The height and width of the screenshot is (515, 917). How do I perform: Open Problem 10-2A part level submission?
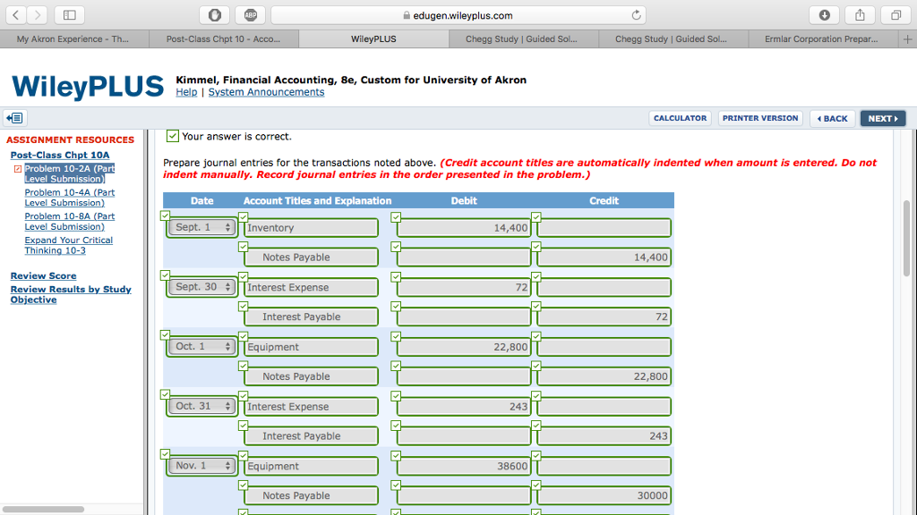point(70,174)
